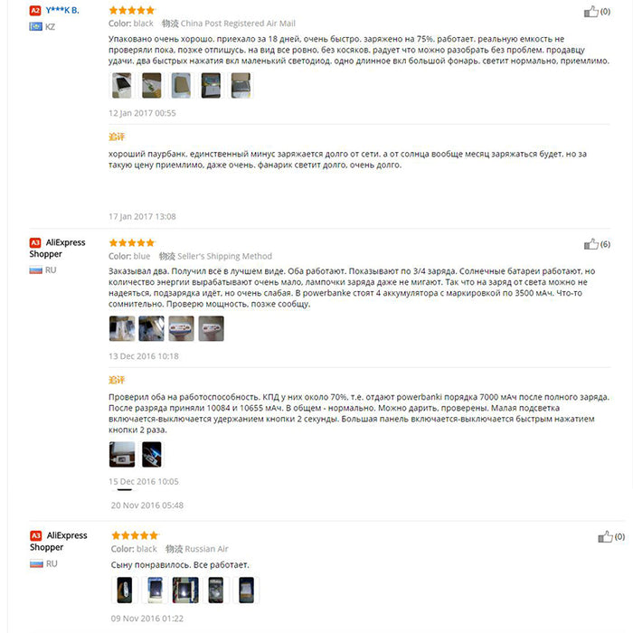View first photo in the 13 Dec 2016 review
633x633 pixels.
pos(122,328)
